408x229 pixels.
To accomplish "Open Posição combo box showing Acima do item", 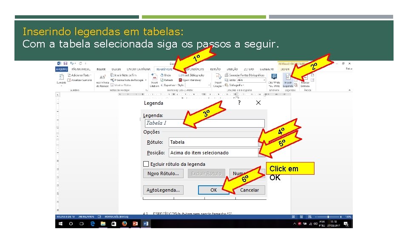I will coord(217,153).
